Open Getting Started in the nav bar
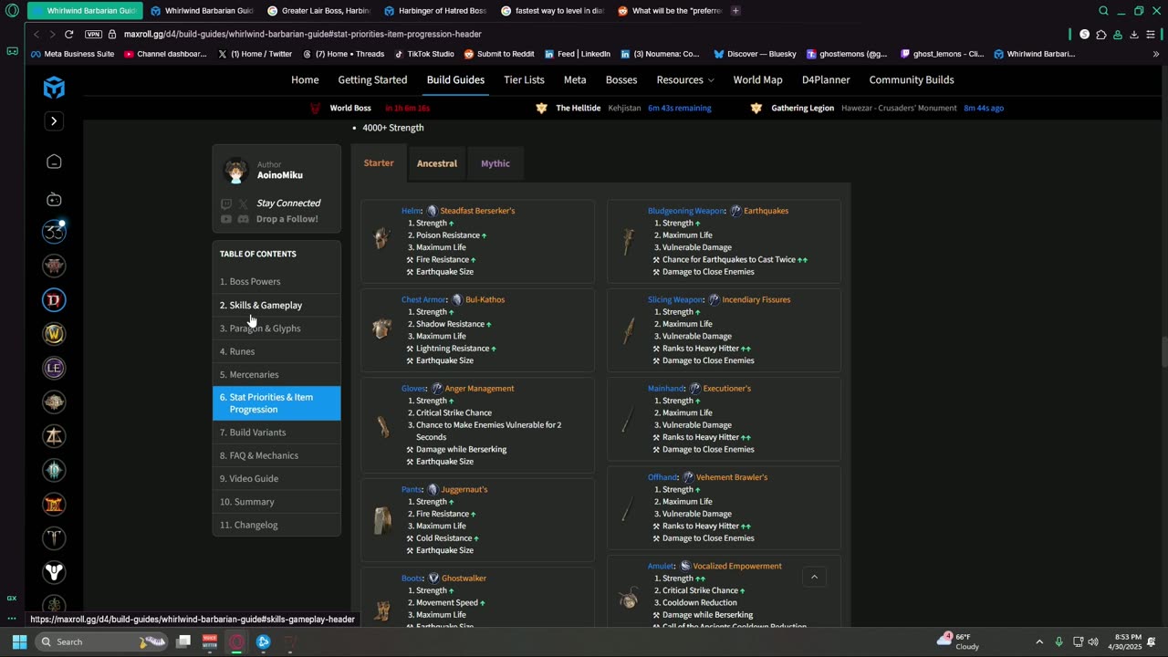 pyautogui.click(x=372, y=79)
